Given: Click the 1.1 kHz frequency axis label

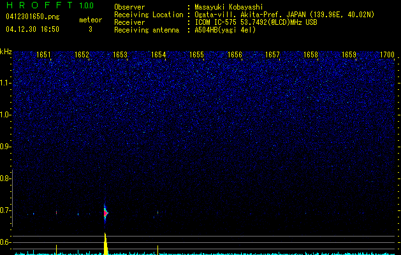Looking at the screenshot, I should tap(5, 83).
